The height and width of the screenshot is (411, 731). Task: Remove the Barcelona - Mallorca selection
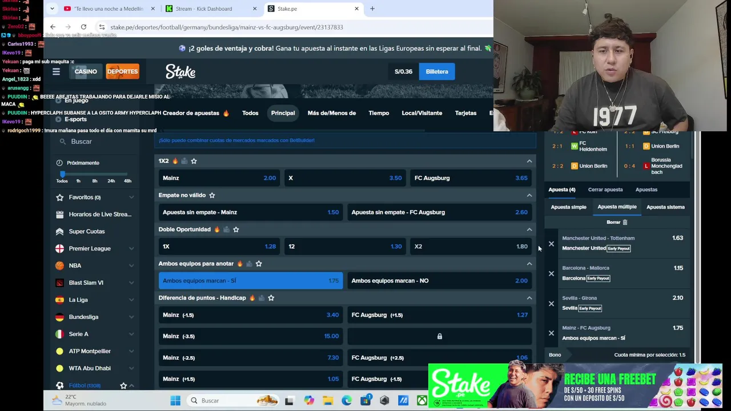(551, 273)
